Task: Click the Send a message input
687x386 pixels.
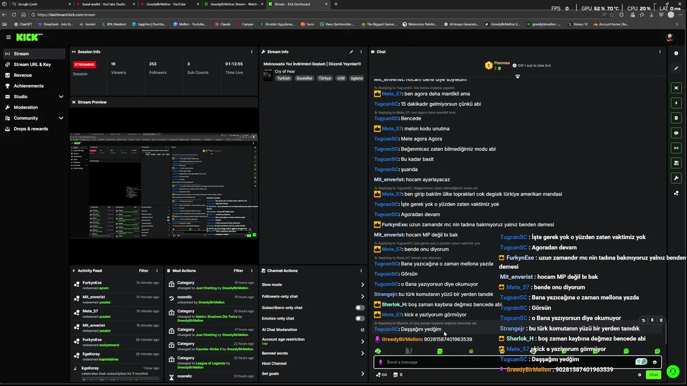Action: [510, 362]
